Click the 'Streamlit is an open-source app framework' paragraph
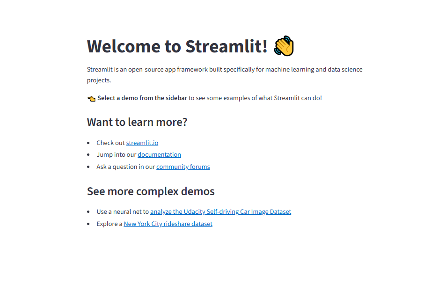 tap(225, 75)
